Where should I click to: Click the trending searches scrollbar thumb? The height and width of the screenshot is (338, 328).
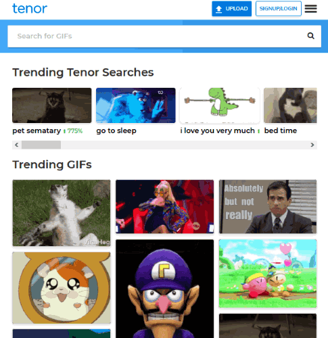click(41, 145)
